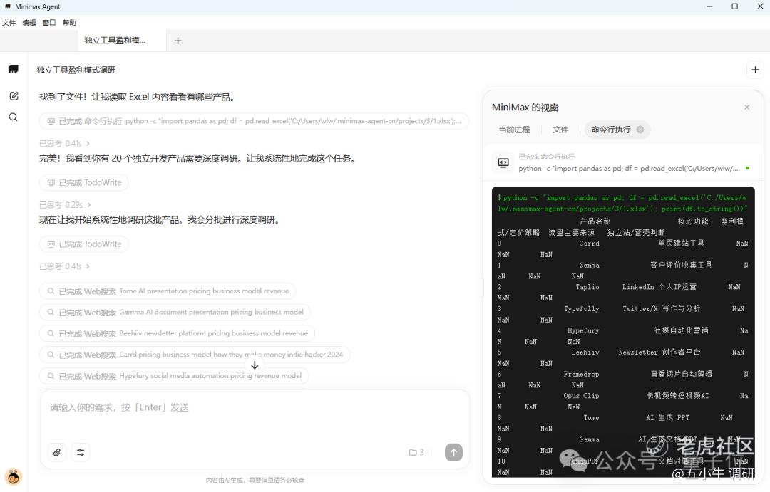
Task: Open Hypefury social media web search result
Action: (174, 376)
